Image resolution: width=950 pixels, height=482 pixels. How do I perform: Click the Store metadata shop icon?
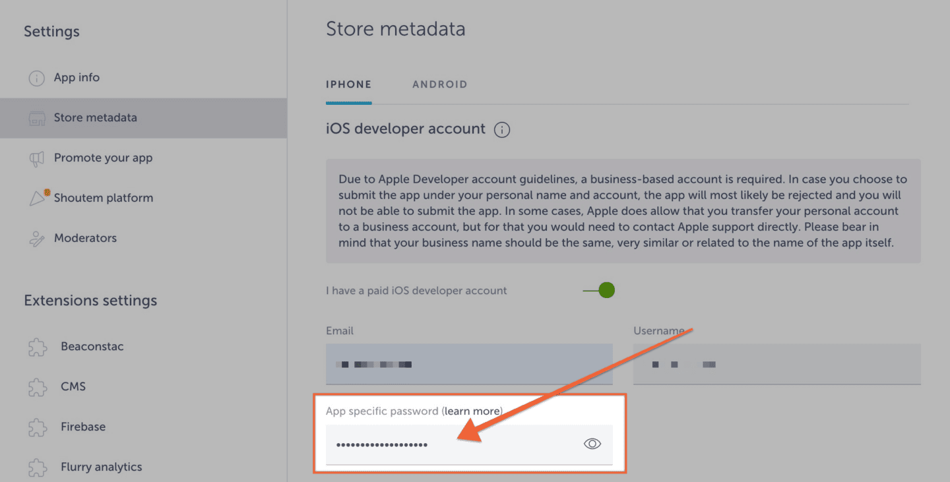[36, 119]
